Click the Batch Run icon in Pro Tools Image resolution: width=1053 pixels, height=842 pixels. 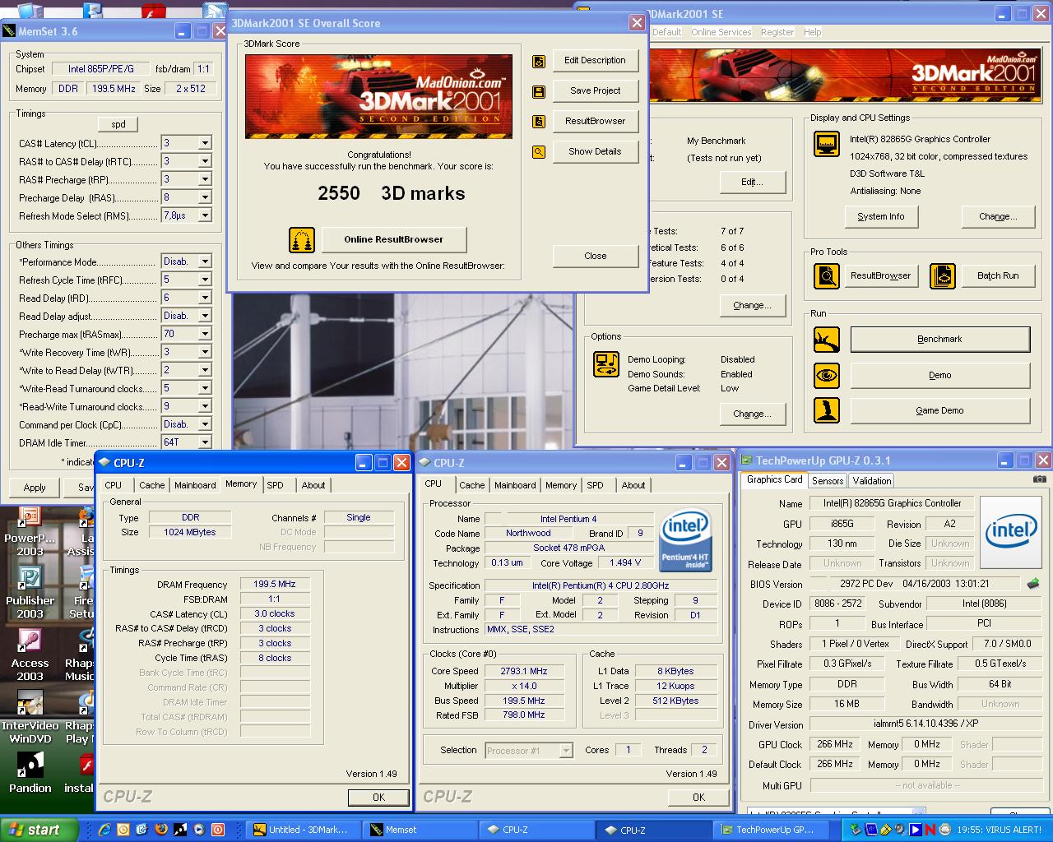942,276
